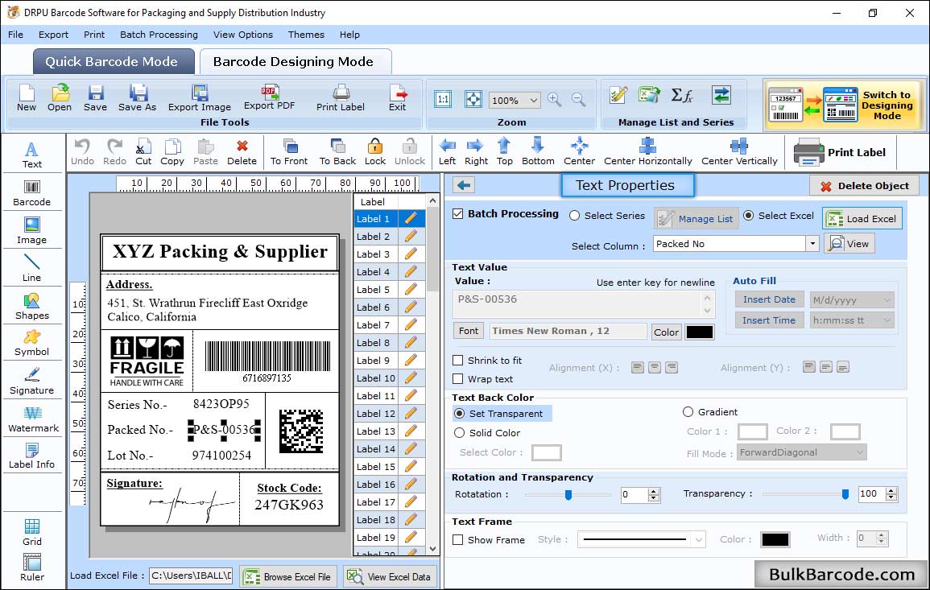
Task: Open time format h:mm:ss tt dropdown
Action: (x=887, y=321)
